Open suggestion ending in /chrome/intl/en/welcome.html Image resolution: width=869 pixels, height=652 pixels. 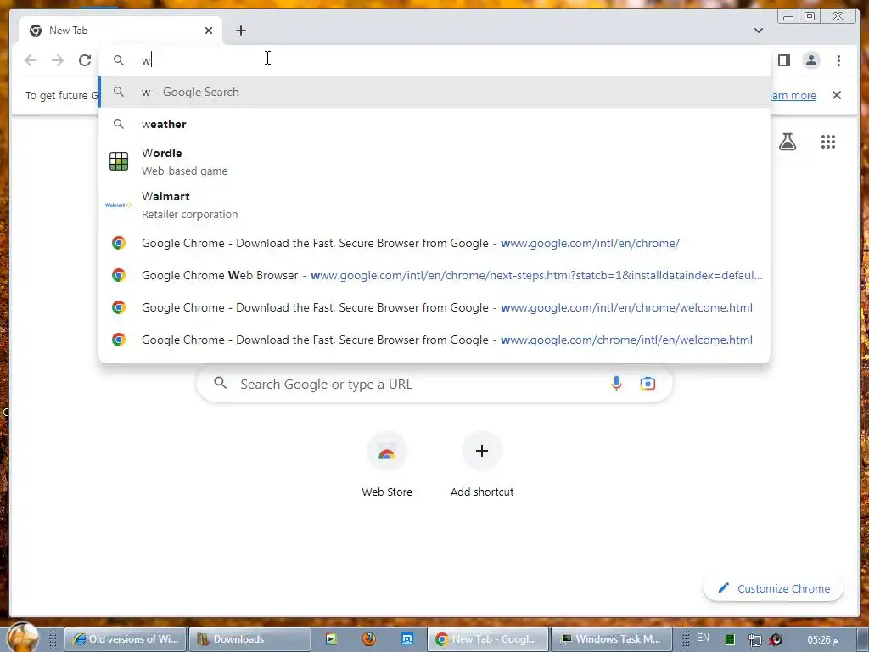click(x=434, y=340)
